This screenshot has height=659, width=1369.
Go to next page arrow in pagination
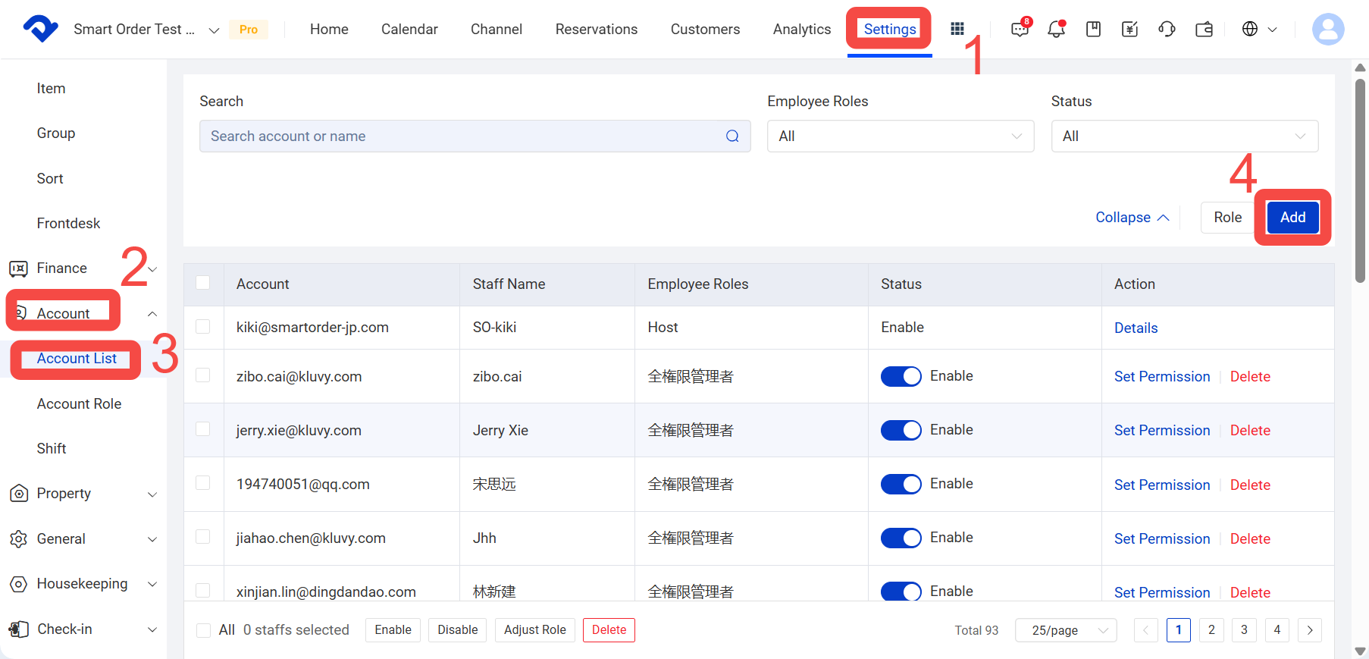click(x=1310, y=630)
